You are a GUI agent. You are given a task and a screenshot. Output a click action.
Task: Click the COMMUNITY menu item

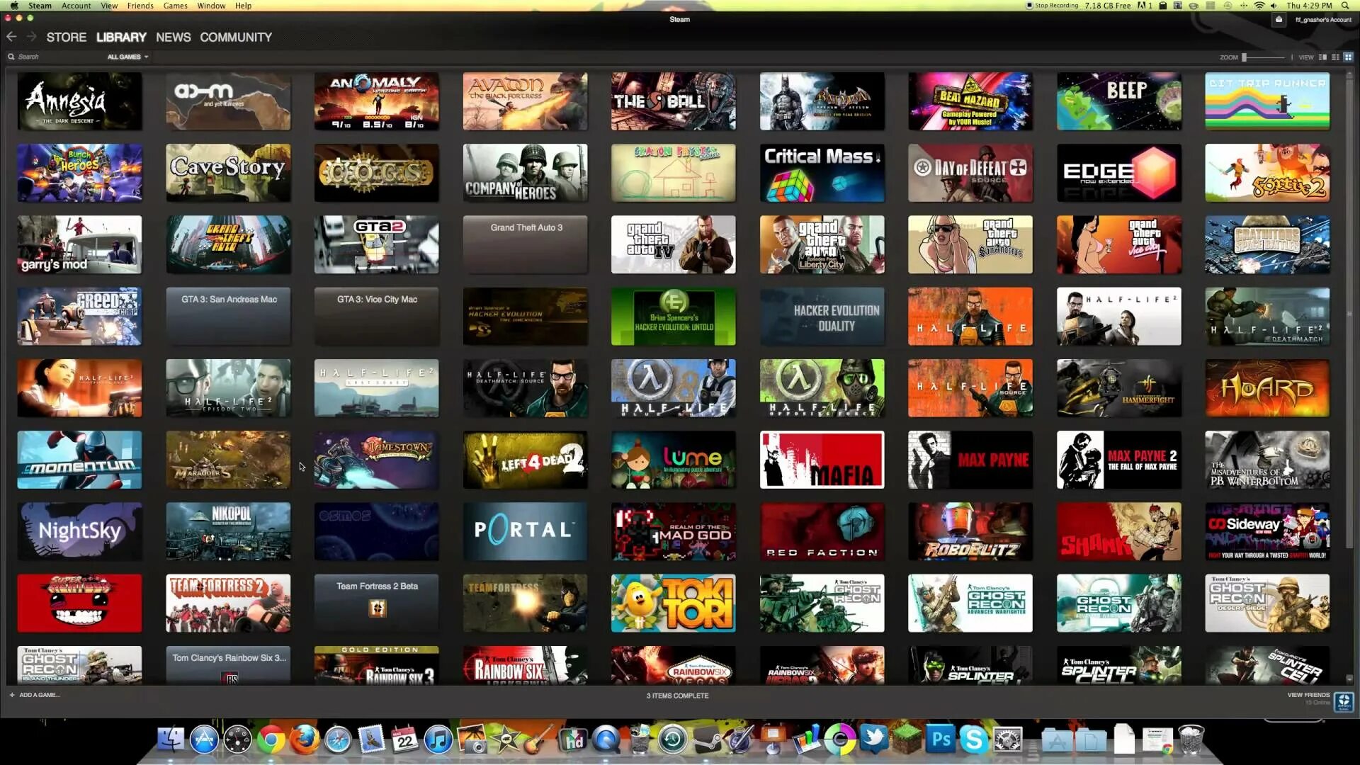click(x=235, y=36)
